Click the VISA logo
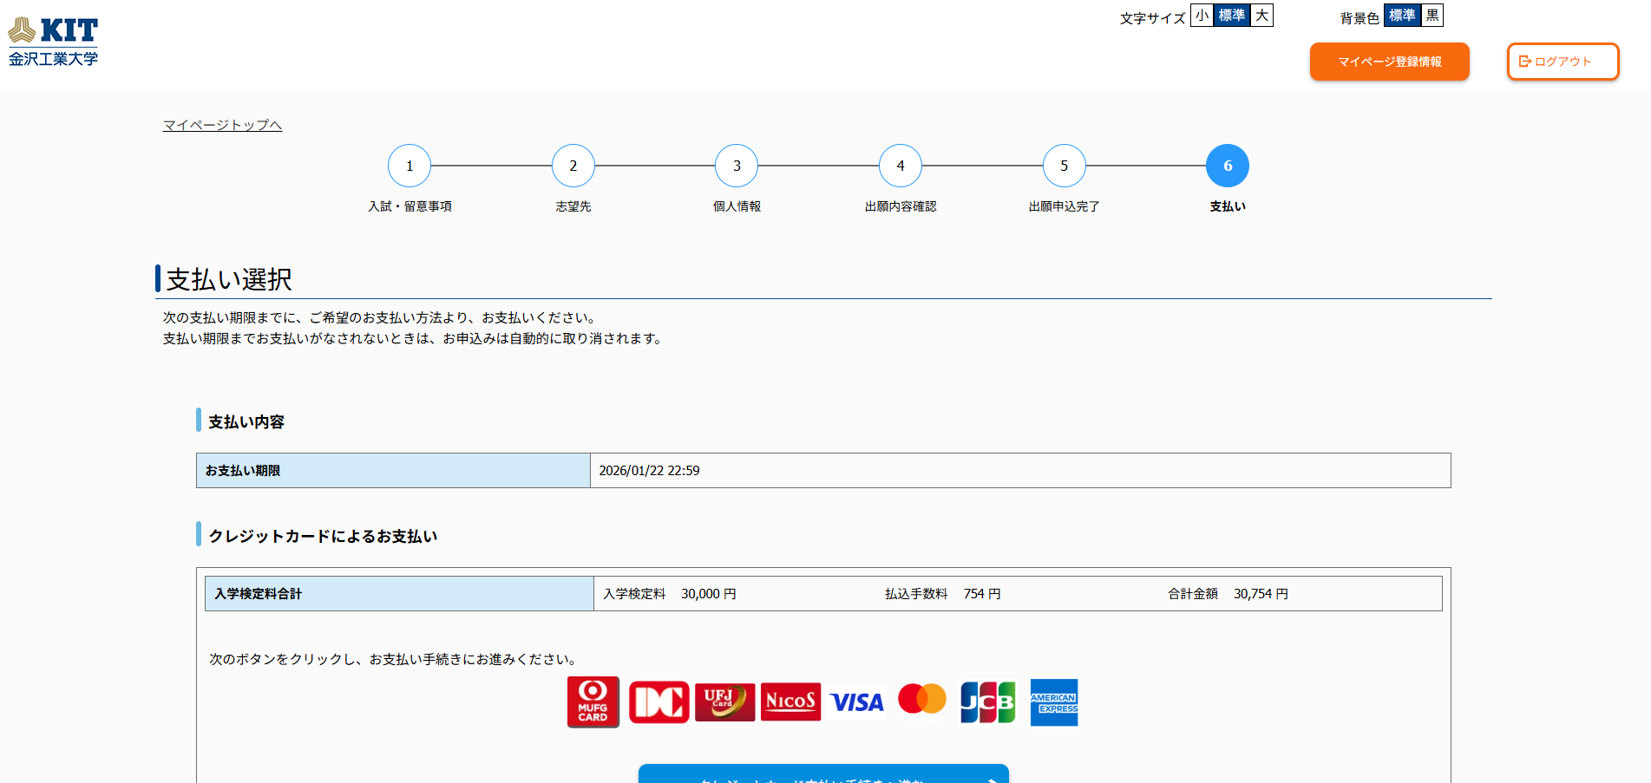This screenshot has height=783, width=1651. 856,701
